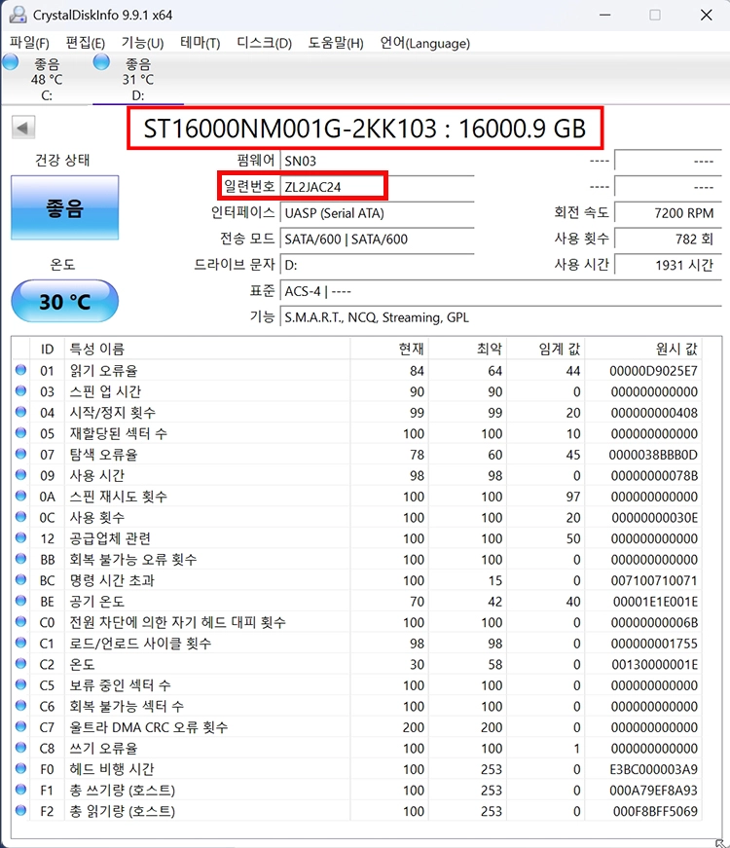Image resolution: width=730 pixels, height=848 pixels.
Task: Click the power on count value 782 회
Action: [668, 239]
